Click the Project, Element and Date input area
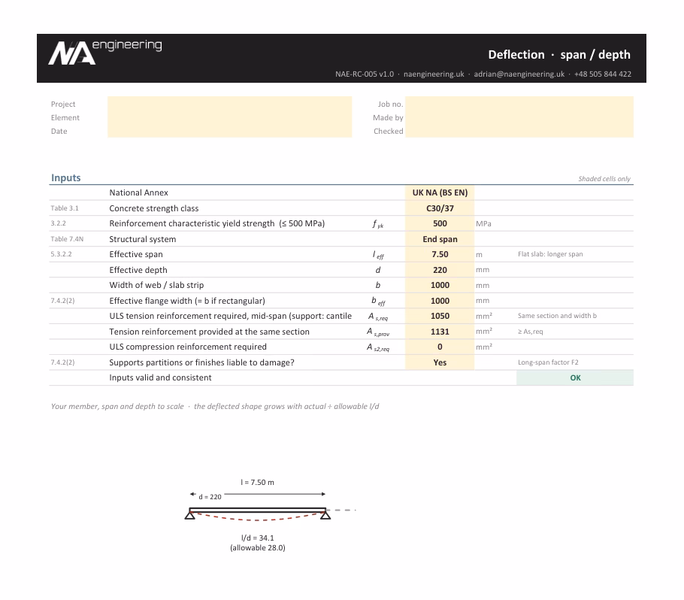The height and width of the screenshot is (600, 684). 229,117
